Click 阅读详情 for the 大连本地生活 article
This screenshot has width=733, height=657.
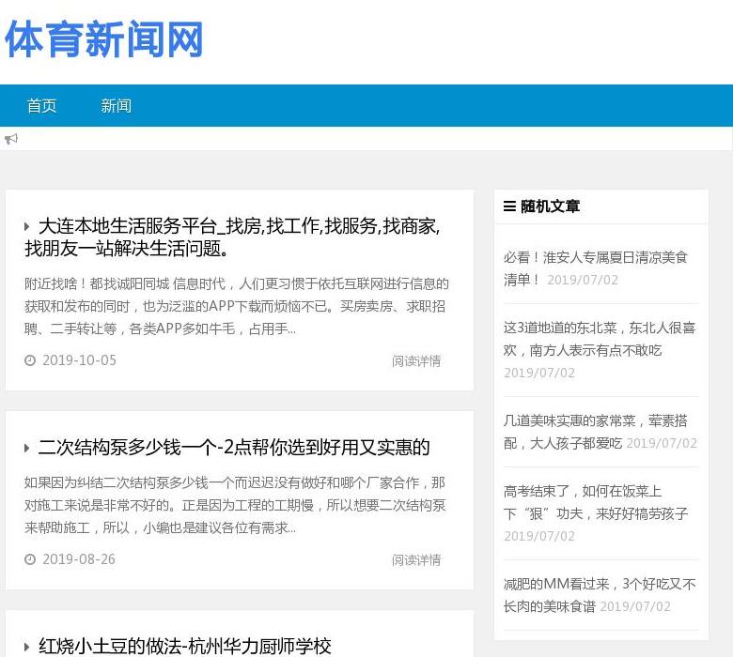tap(416, 361)
